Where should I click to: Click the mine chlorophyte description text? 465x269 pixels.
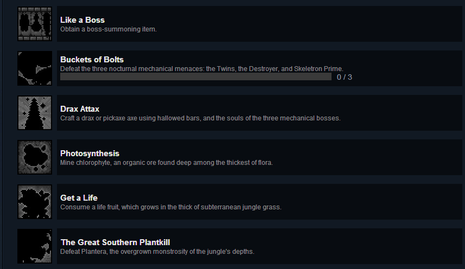pos(167,163)
